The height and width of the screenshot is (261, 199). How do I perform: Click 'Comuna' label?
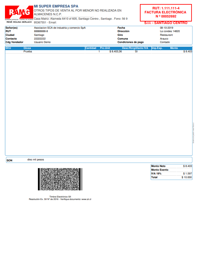pos(123,39)
